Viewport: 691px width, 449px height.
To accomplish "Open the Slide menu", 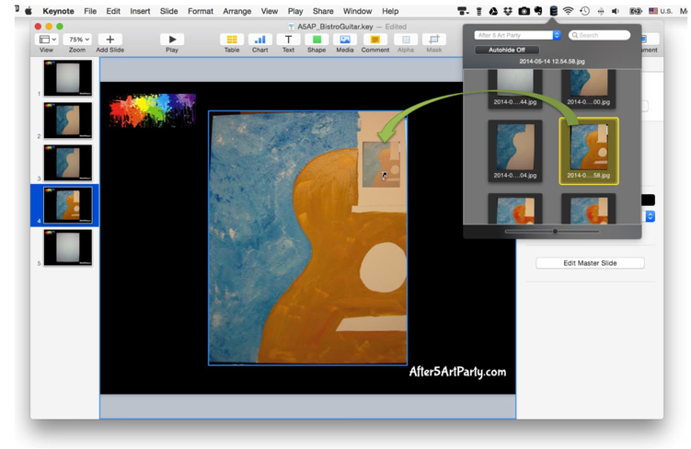I will (168, 11).
